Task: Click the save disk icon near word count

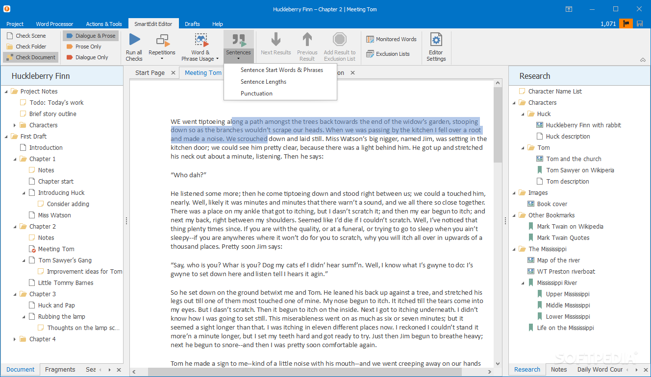Action: [640, 24]
